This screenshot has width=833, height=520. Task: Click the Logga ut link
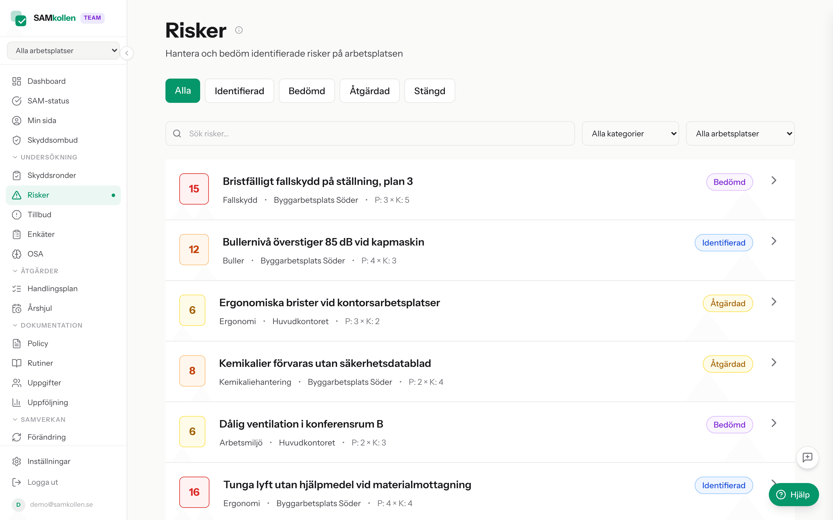(x=43, y=482)
